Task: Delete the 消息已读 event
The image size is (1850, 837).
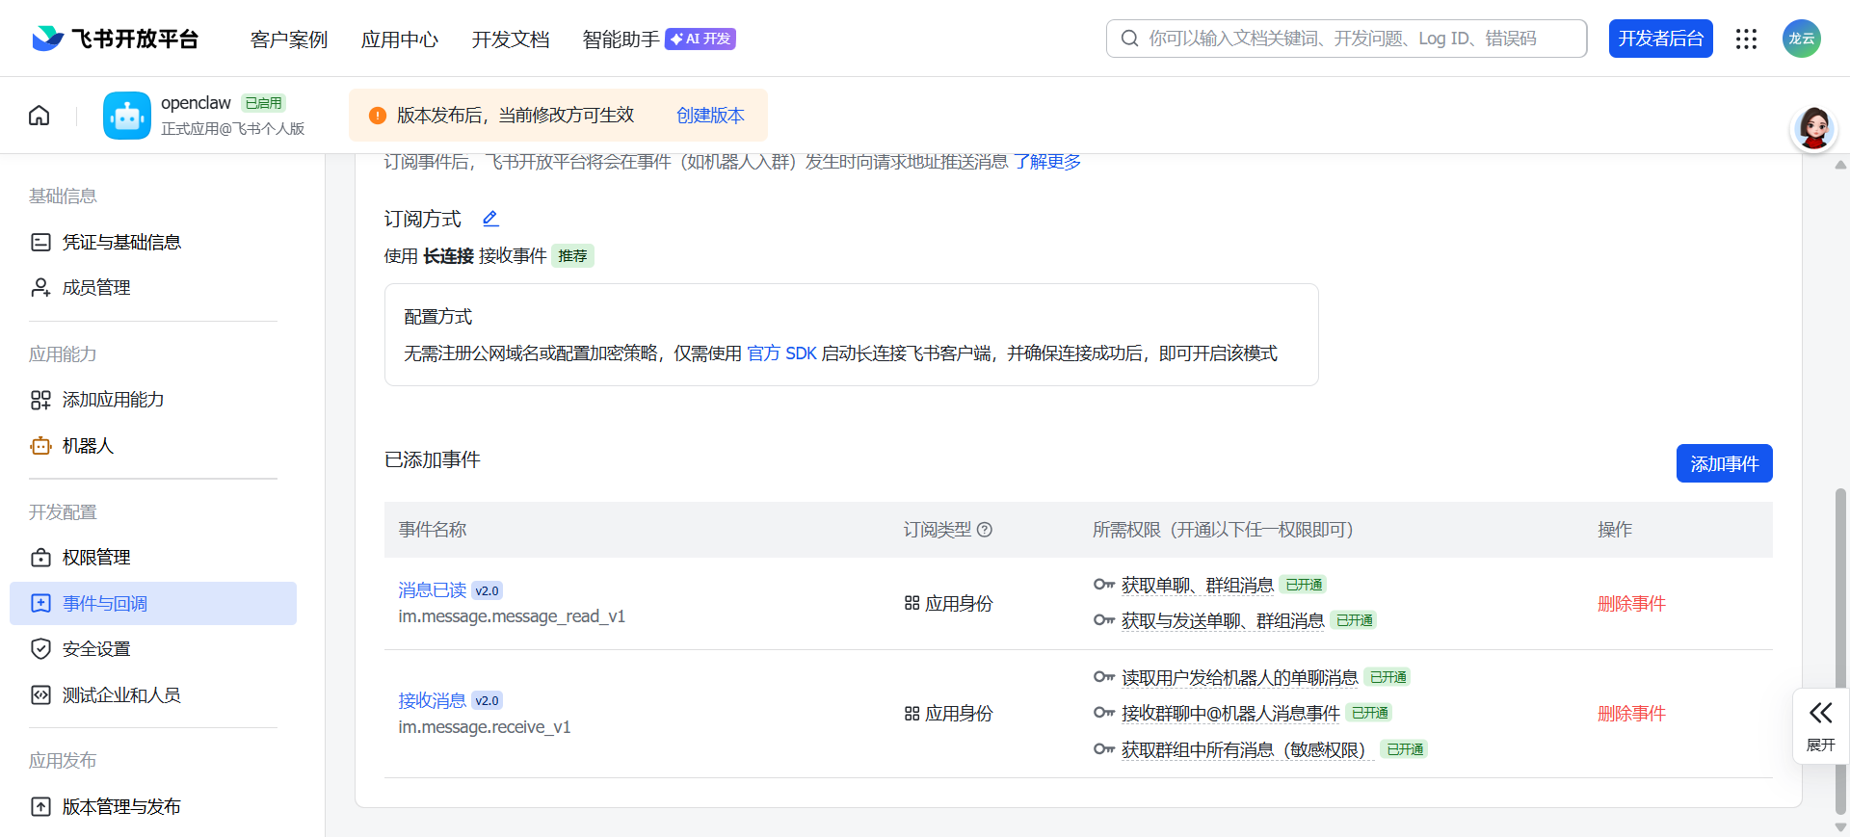Action: point(1631,604)
